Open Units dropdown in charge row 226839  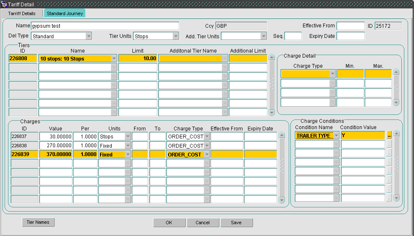coord(128,154)
